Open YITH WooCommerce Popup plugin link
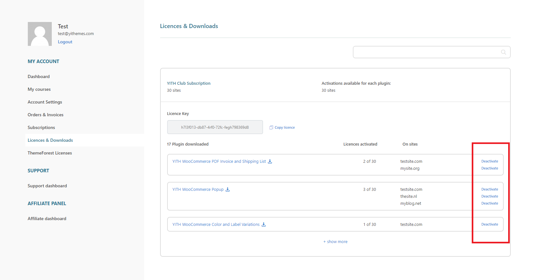The height and width of the screenshot is (280, 543). pos(198,190)
